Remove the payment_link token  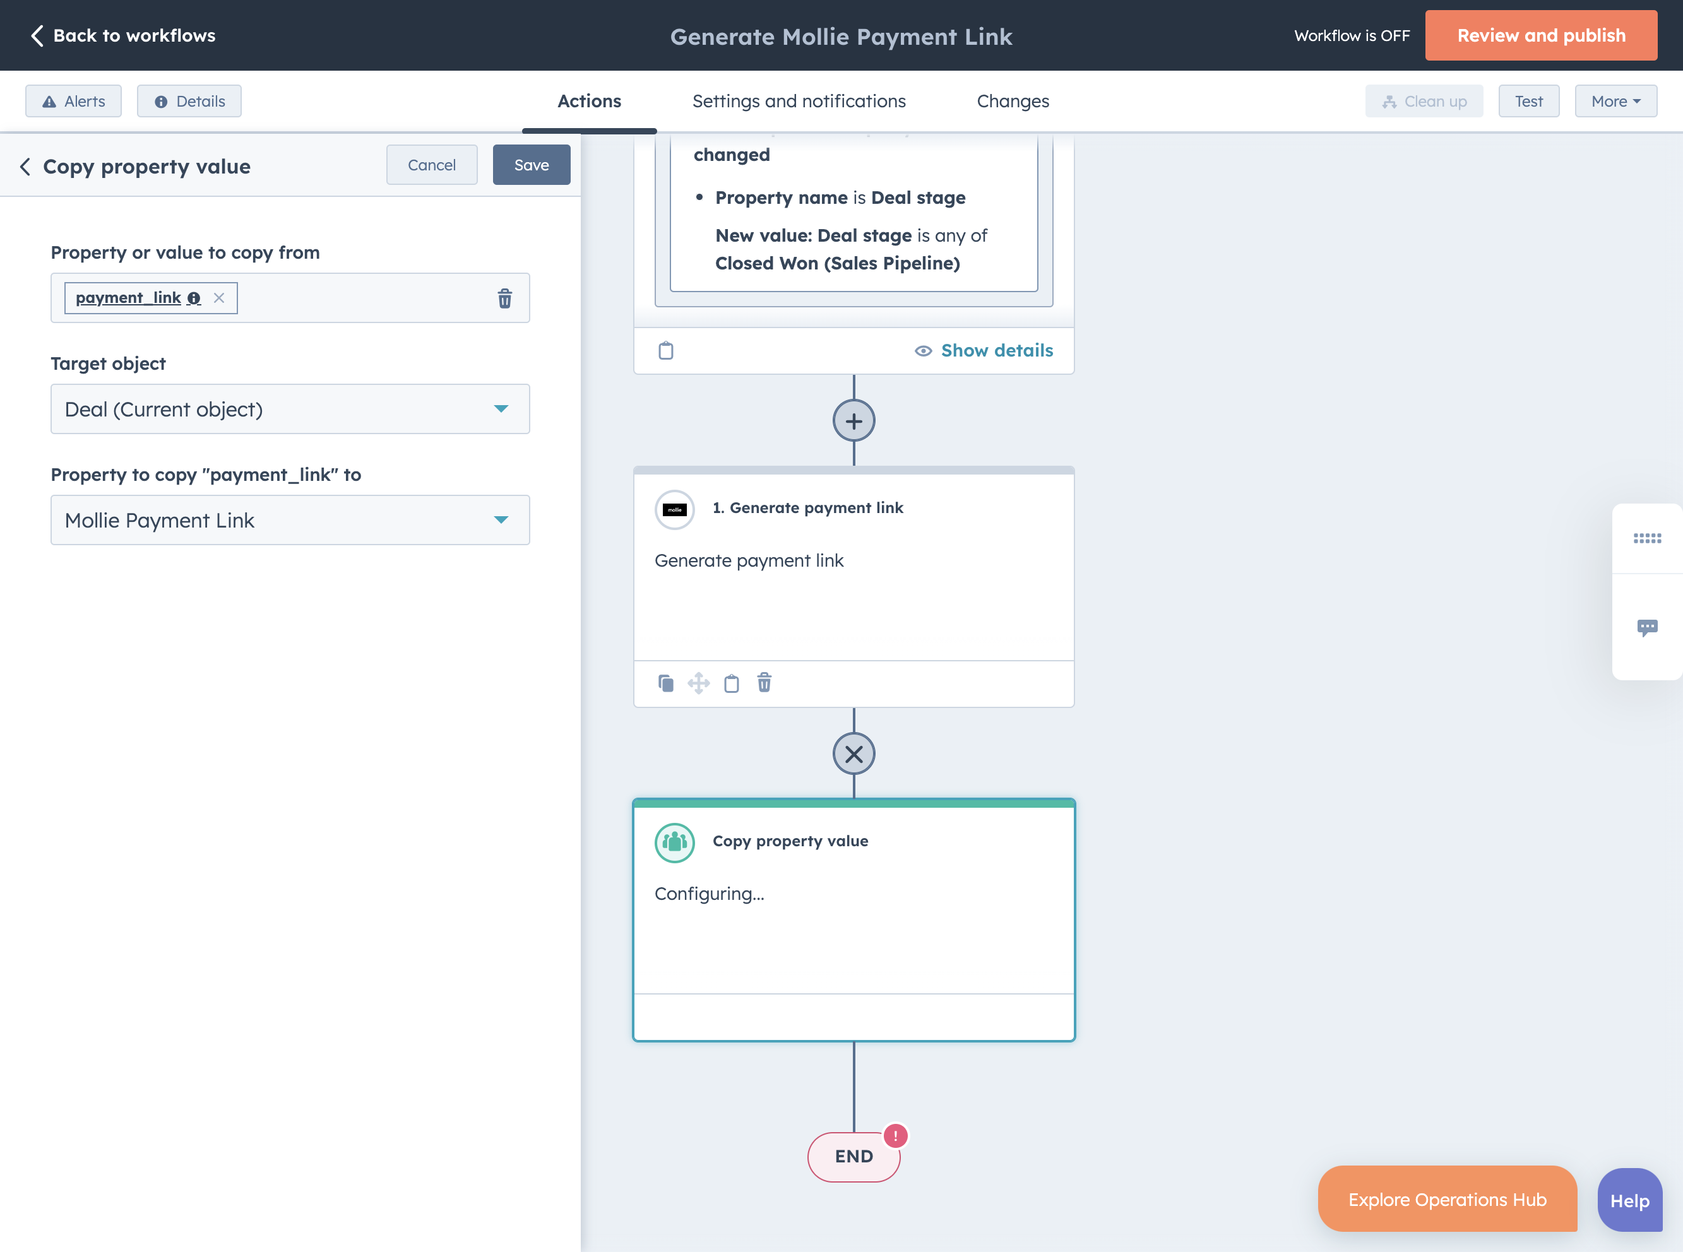(219, 298)
